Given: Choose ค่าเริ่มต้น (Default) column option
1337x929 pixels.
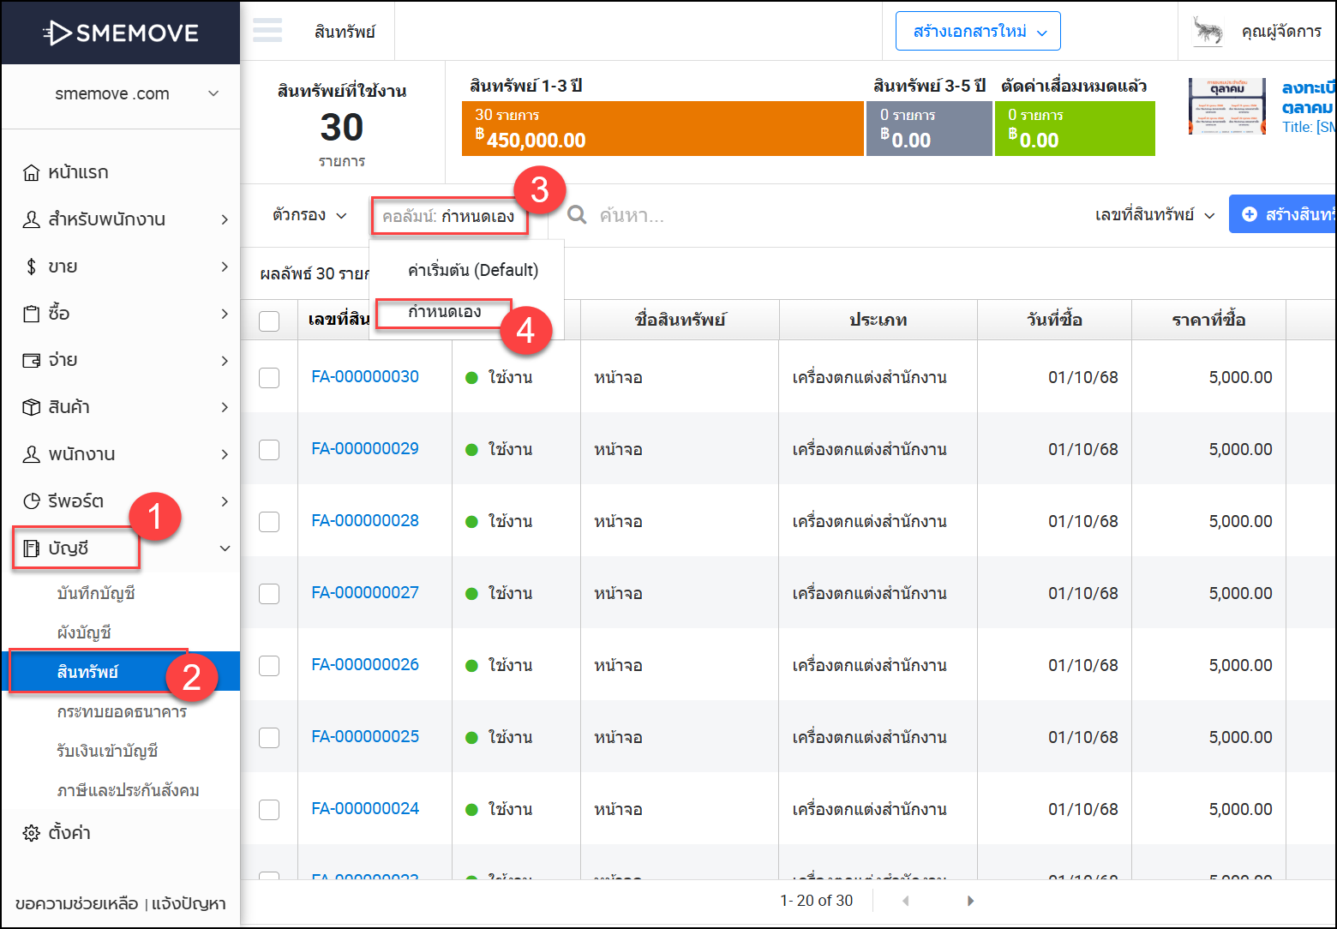Looking at the screenshot, I should coord(473,271).
